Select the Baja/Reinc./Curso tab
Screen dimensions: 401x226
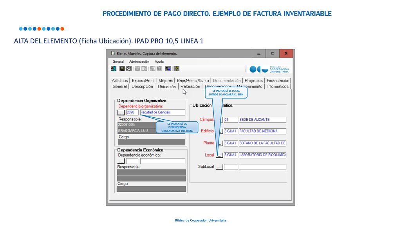coord(193,80)
